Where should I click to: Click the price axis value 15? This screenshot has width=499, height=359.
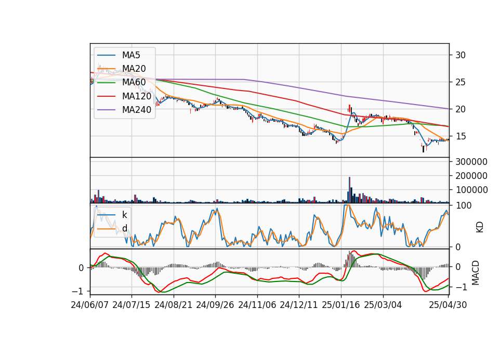pos(461,136)
